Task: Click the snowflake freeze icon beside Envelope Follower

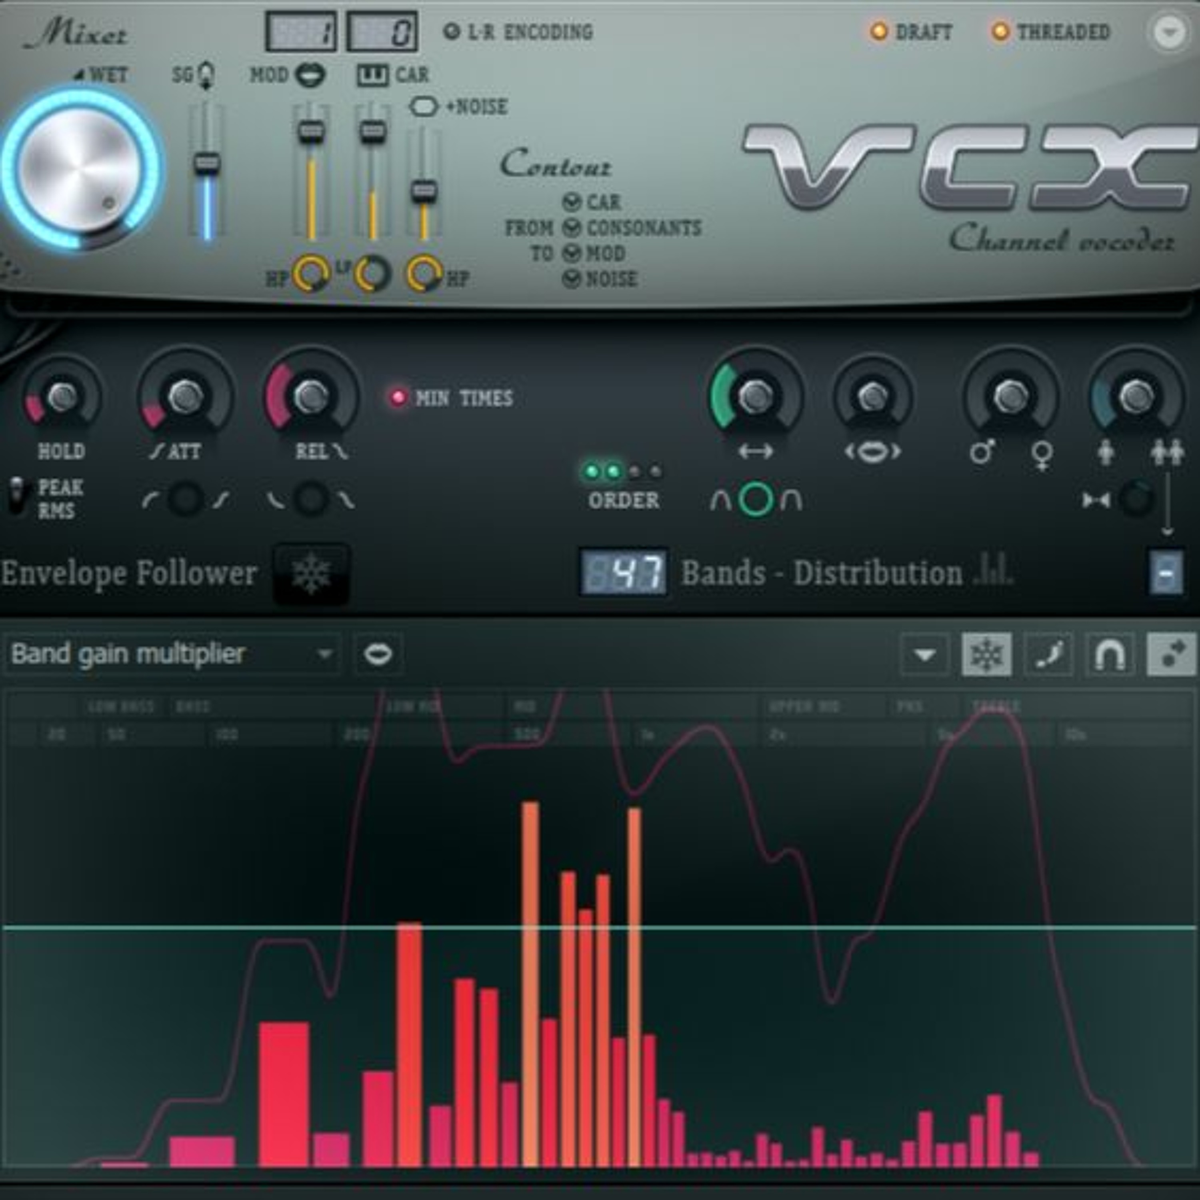Action: click(x=311, y=573)
